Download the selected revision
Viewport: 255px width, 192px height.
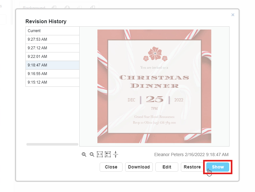[x=139, y=167]
